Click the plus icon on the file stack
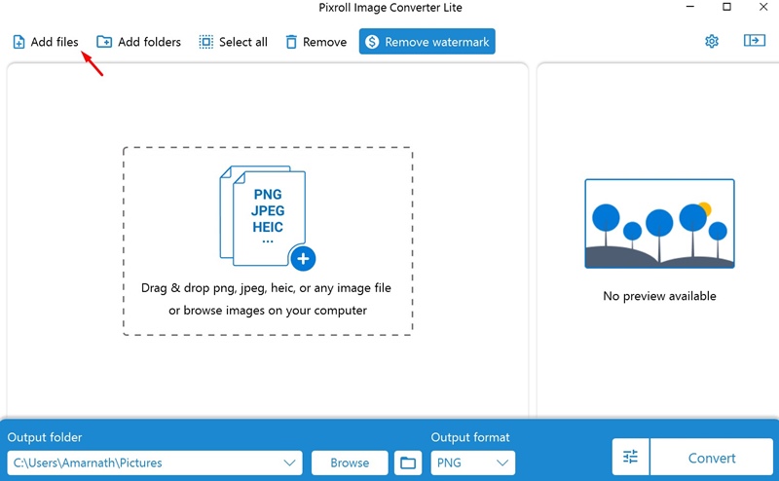Viewport: 779px width, 481px height. pyautogui.click(x=303, y=258)
